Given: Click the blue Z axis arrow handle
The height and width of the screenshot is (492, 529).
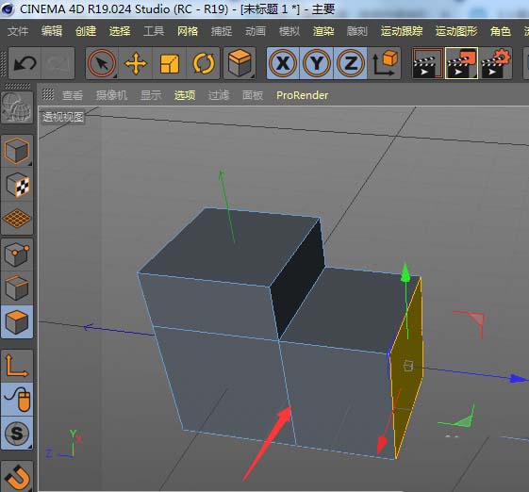Looking at the screenshot, I should pyautogui.click(x=519, y=379).
